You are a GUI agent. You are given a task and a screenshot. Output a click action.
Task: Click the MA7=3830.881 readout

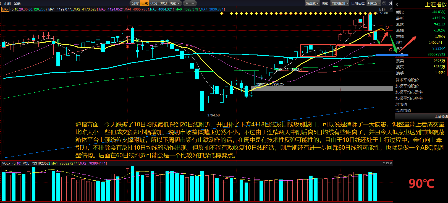[x=213, y=9]
